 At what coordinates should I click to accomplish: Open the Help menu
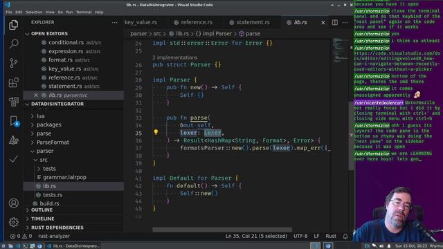click(x=99, y=12)
